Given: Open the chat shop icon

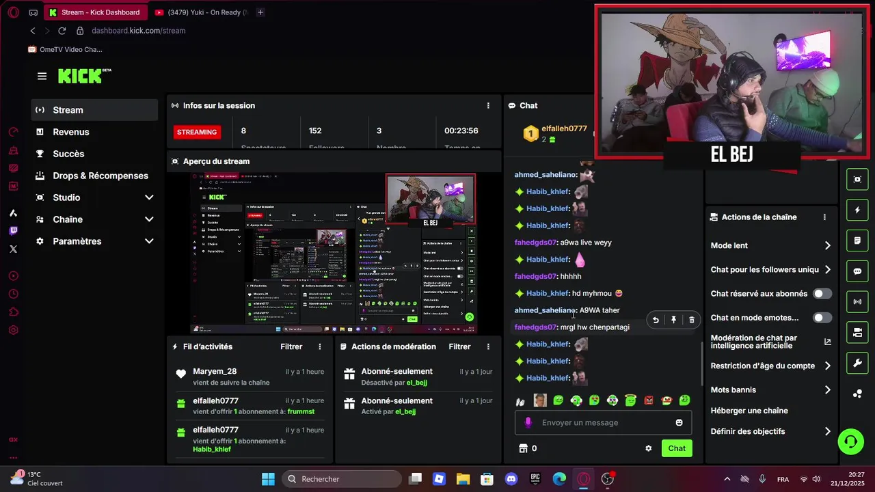Looking at the screenshot, I should pos(524,448).
